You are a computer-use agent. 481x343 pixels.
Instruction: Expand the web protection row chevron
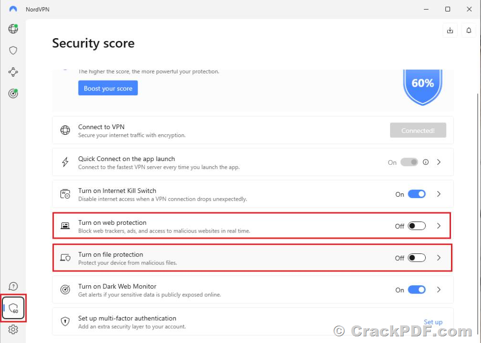[x=439, y=226]
